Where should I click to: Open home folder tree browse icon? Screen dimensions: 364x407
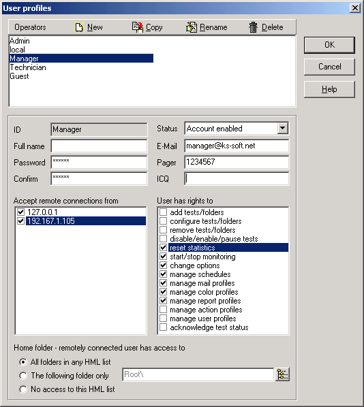coord(282,374)
